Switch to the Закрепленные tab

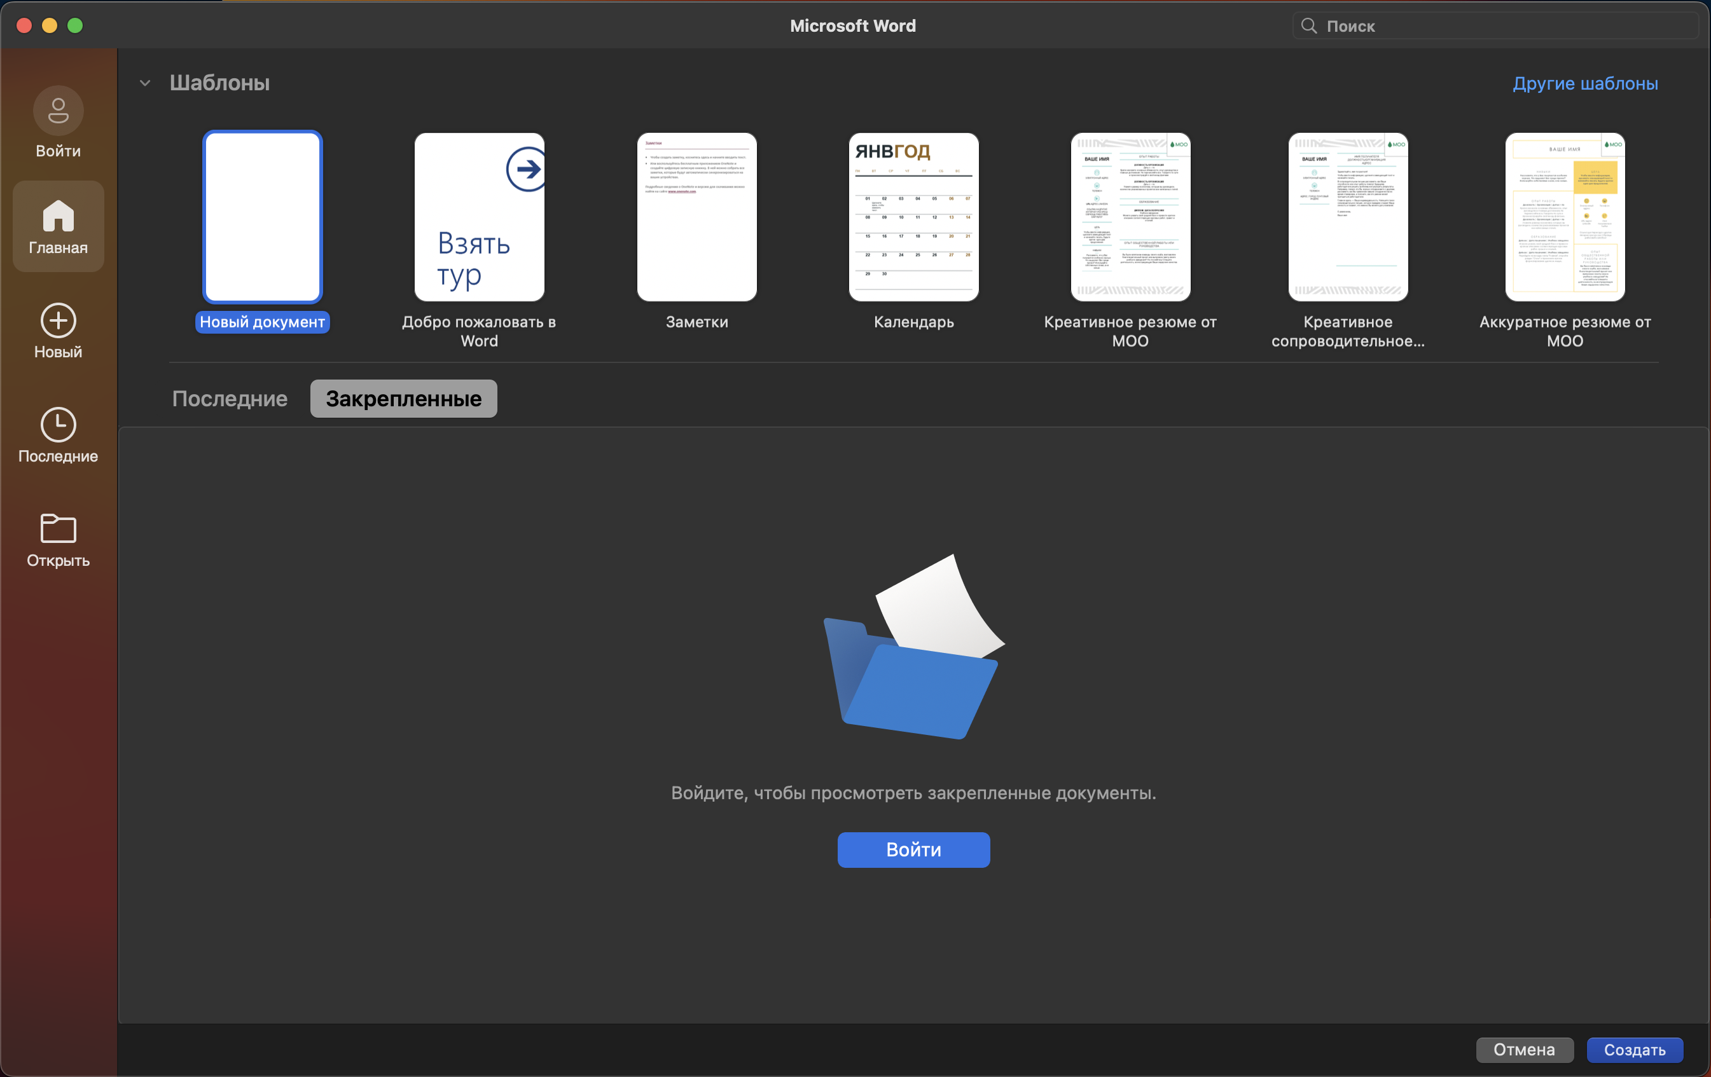pyautogui.click(x=404, y=399)
